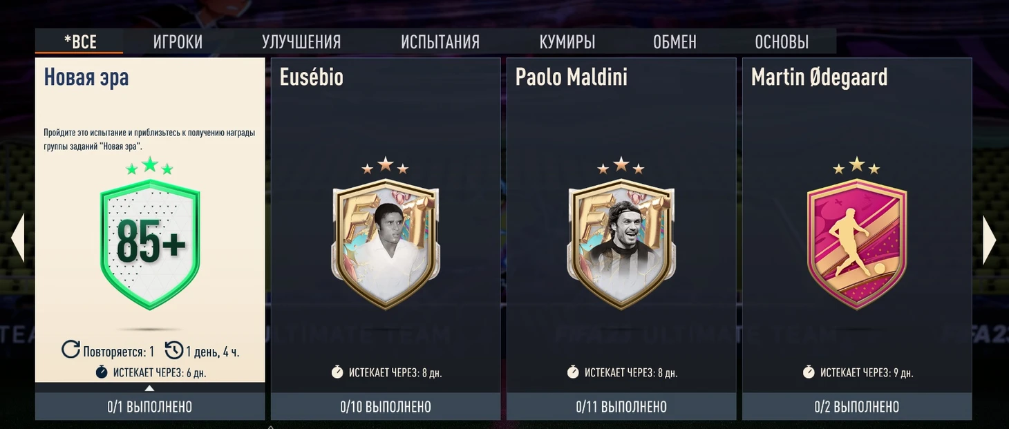Click the green 85+ shield badge
Image resolution: width=1009 pixels, height=429 pixels.
(x=150, y=244)
